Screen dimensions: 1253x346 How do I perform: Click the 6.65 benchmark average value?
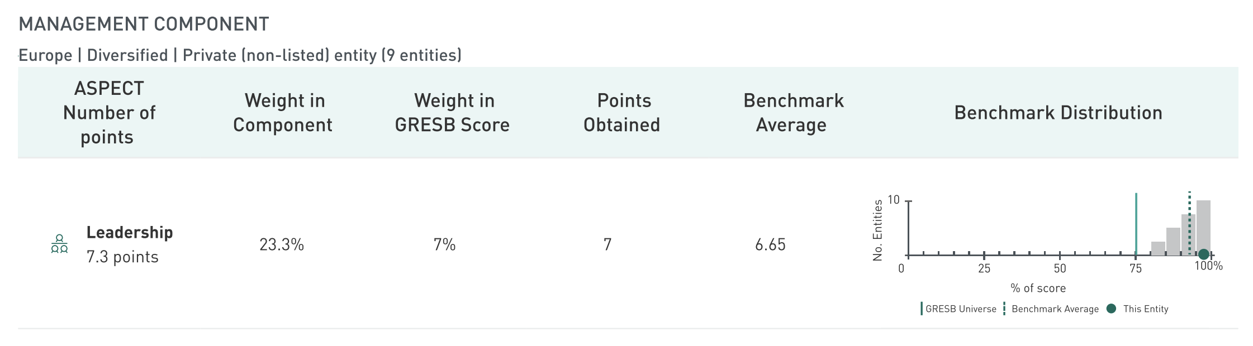[x=770, y=244]
